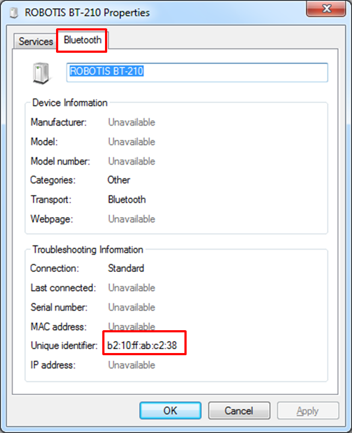Viewport: 352px width, 433px height.
Task: Click the Troubleshooting Information group heading
Action: tap(88, 250)
